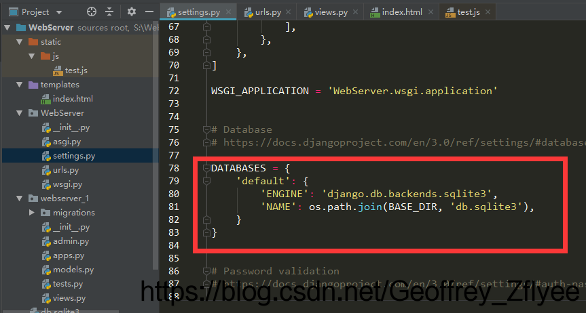Screen dimensions: 586x313
Task: Click the Python file icon on the views.py tab
Action: pyautogui.click(x=309, y=13)
